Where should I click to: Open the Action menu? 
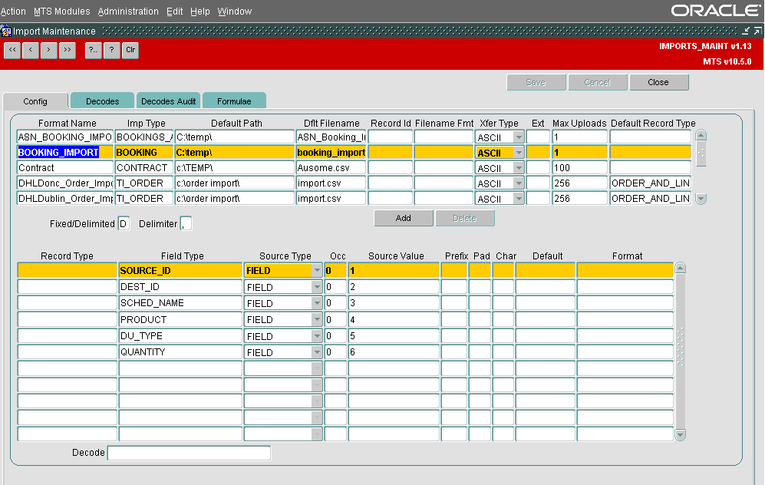[13, 12]
